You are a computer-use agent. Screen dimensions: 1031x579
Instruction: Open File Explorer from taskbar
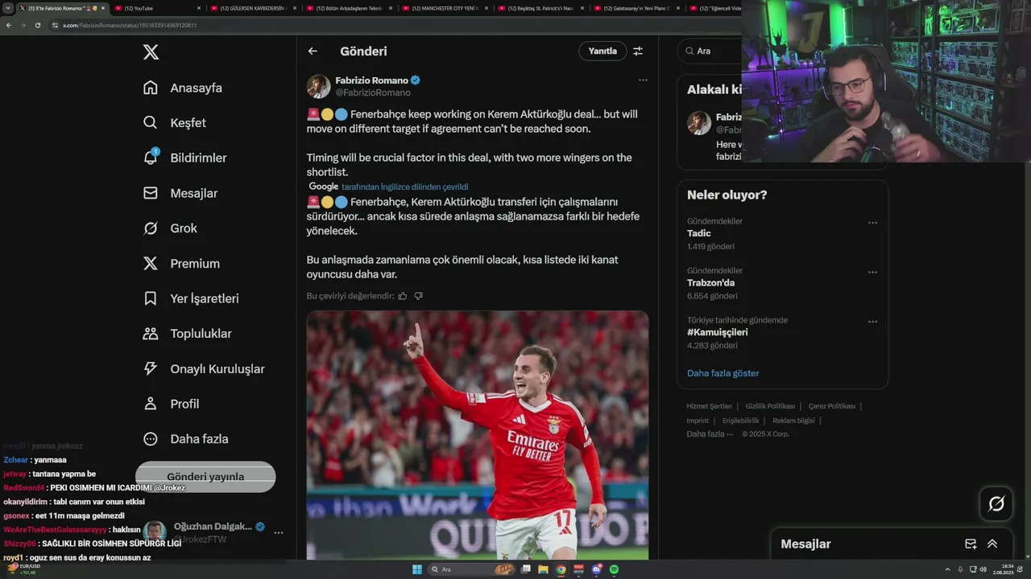(543, 569)
